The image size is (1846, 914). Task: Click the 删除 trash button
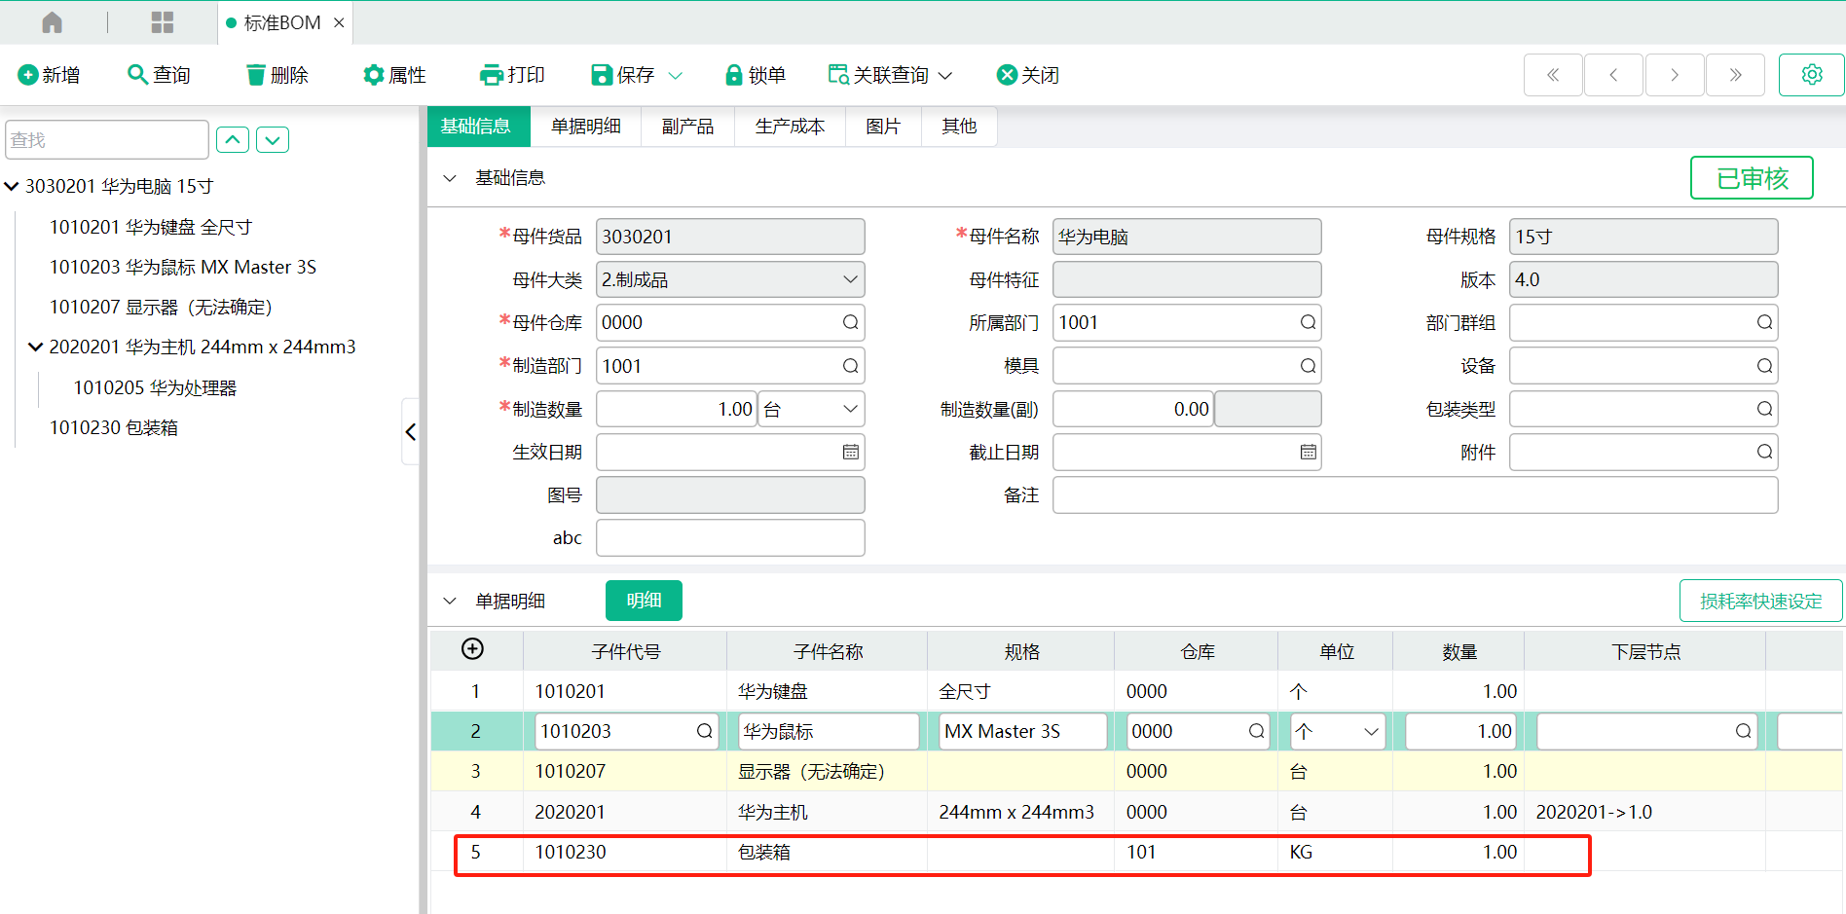coord(277,75)
